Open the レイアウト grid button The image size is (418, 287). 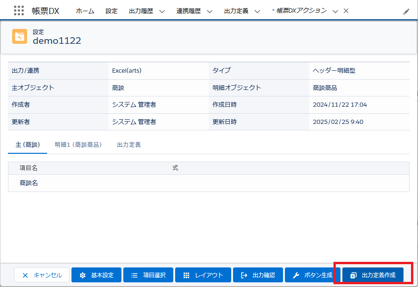203,275
